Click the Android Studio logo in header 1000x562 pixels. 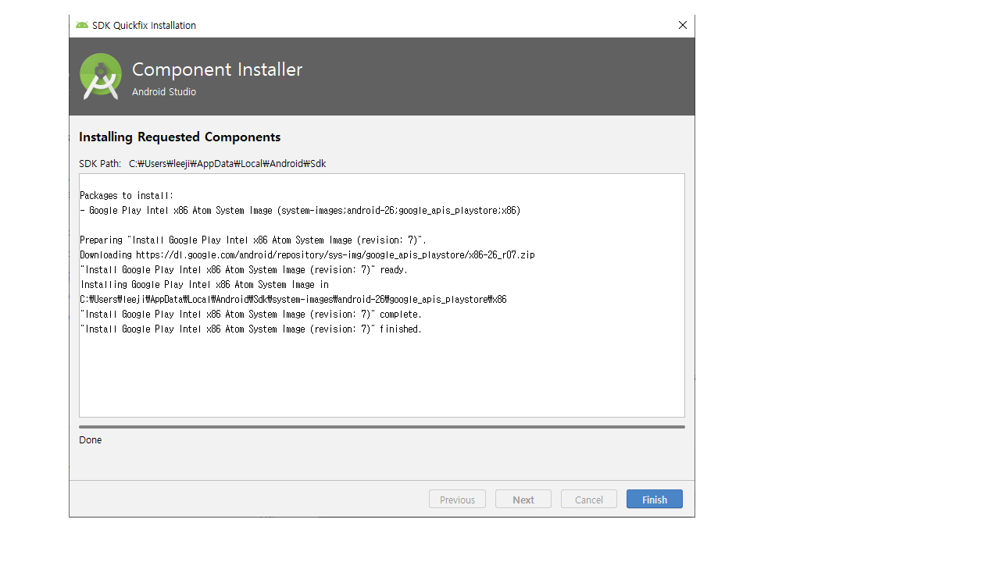tap(101, 76)
